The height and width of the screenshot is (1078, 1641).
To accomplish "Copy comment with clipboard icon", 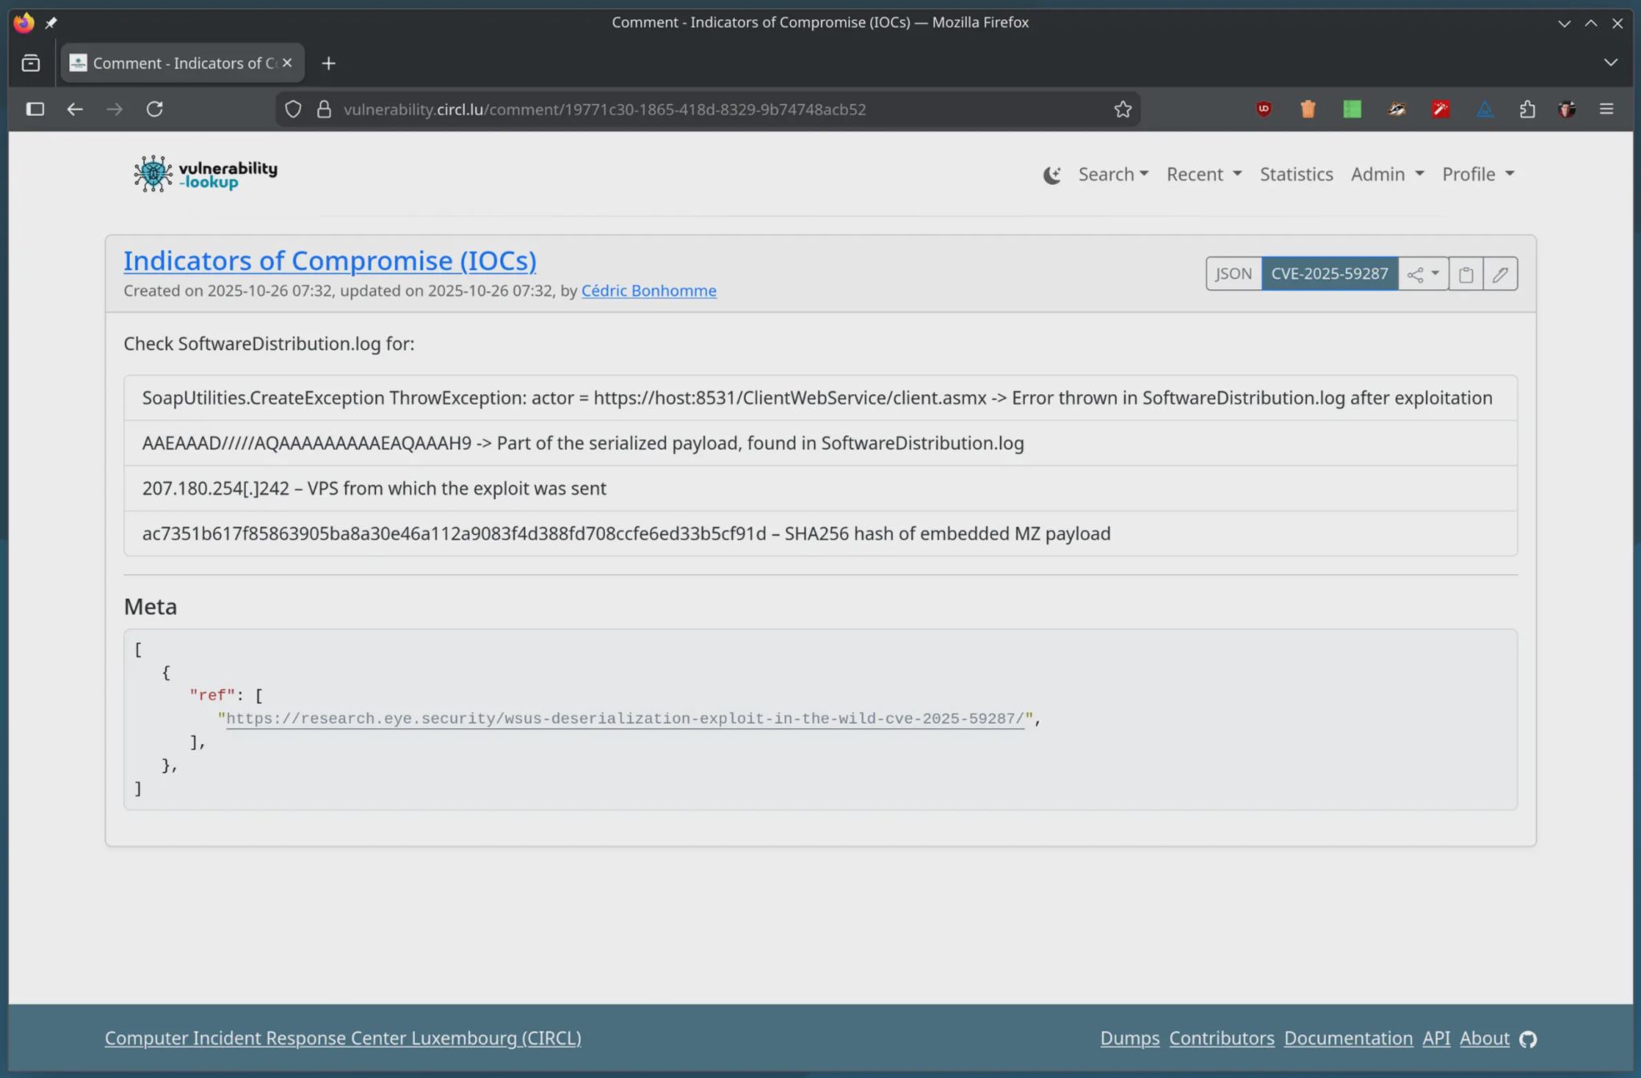I will 1466,274.
